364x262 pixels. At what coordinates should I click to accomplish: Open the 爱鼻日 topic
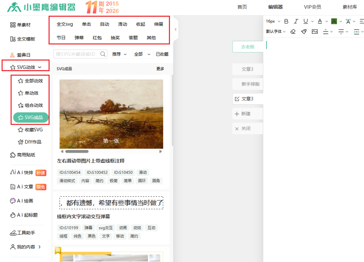point(20,55)
